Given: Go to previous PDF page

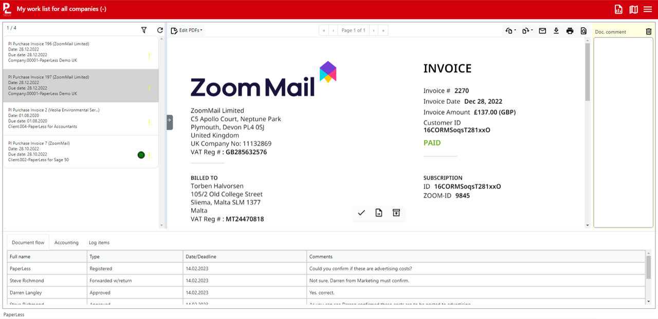Looking at the screenshot, I should tap(334, 30).
